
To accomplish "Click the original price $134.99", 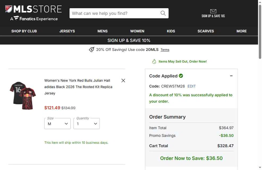I will (68, 108).
